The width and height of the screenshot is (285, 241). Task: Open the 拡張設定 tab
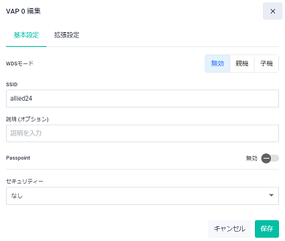[x=67, y=35]
